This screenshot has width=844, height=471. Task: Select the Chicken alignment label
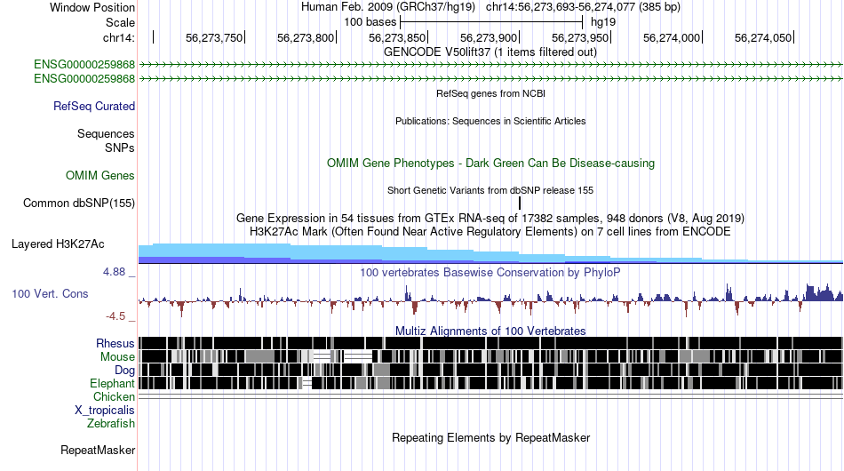click(114, 396)
